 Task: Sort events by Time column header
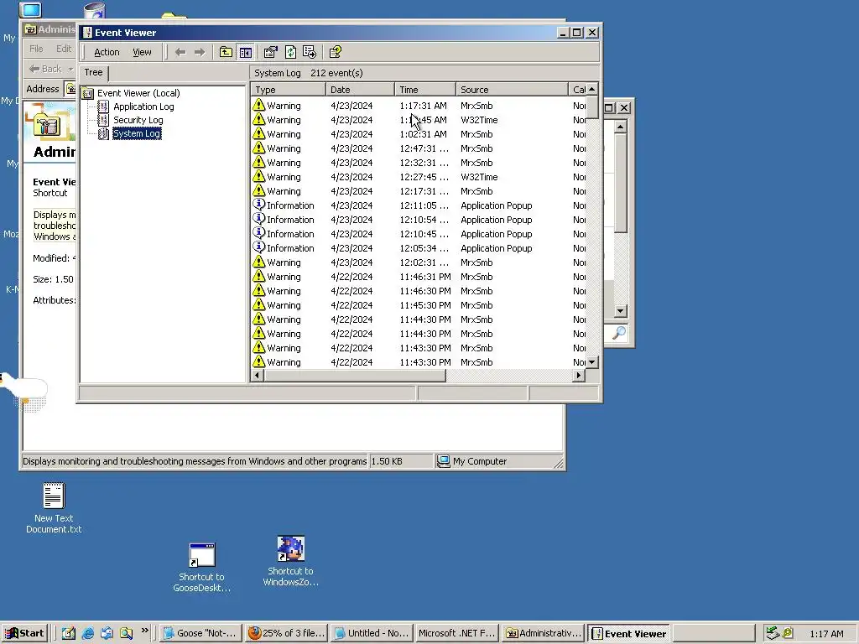click(x=425, y=89)
